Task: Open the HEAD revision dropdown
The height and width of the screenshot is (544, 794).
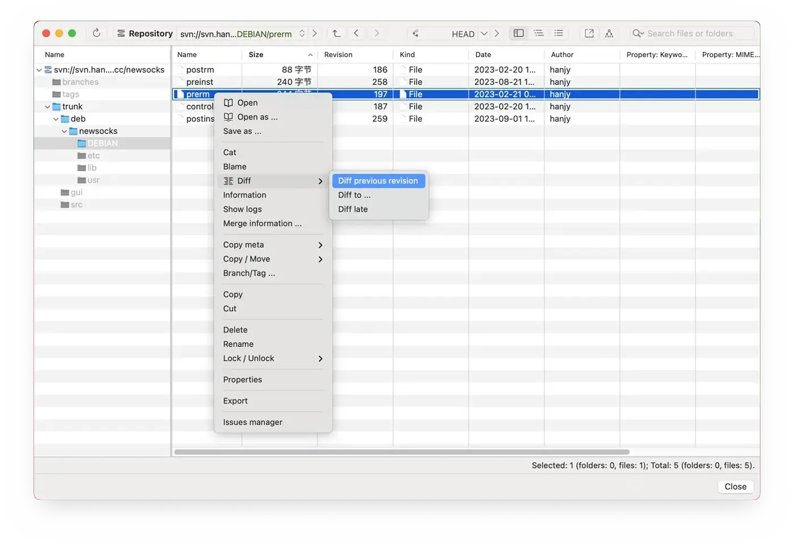Action: click(x=484, y=33)
